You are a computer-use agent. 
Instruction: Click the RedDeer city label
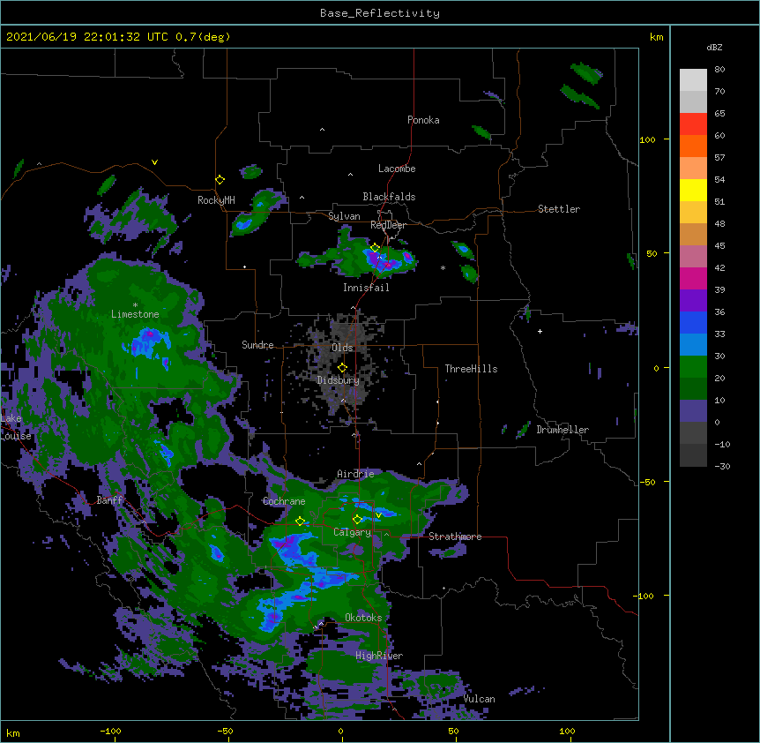(388, 225)
